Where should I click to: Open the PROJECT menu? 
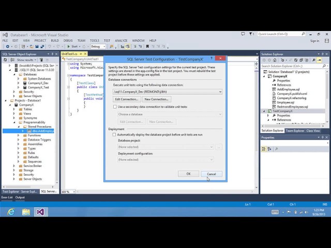click(40, 40)
